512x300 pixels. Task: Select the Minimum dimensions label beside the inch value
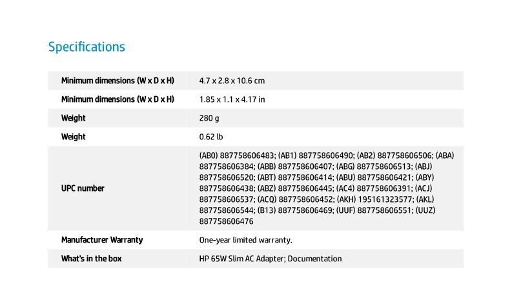(x=118, y=99)
